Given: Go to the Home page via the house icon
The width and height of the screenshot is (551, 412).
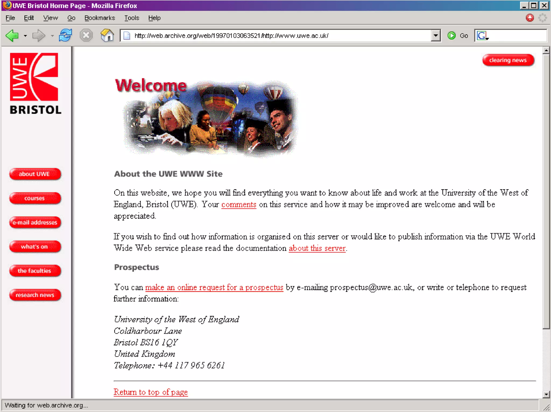Looking at the screenshot, I should (x=107, y=35).
